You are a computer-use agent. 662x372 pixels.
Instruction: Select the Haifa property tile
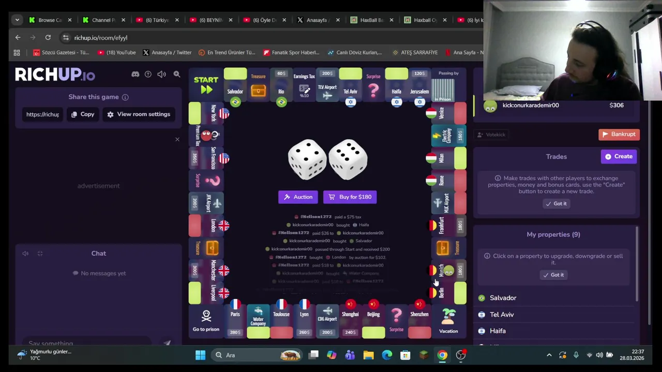pyautogui.click(x=396, y=85)
